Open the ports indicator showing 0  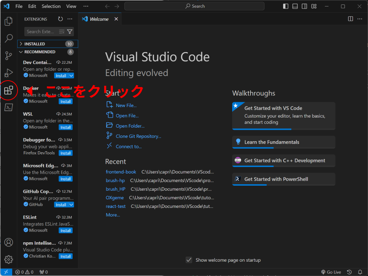(x=43, y=272)
